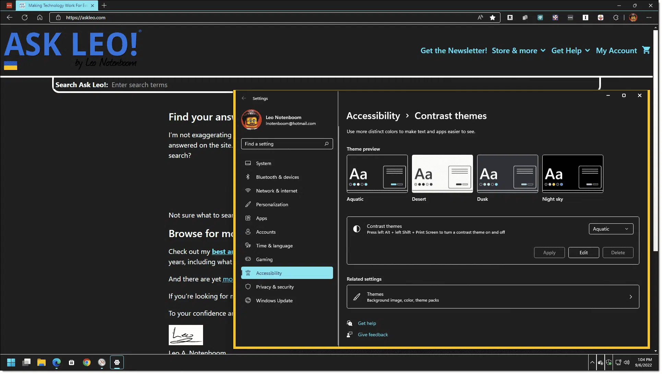Click the Edit button
Viewport: 662px width, 374px height.
(583, 253)
